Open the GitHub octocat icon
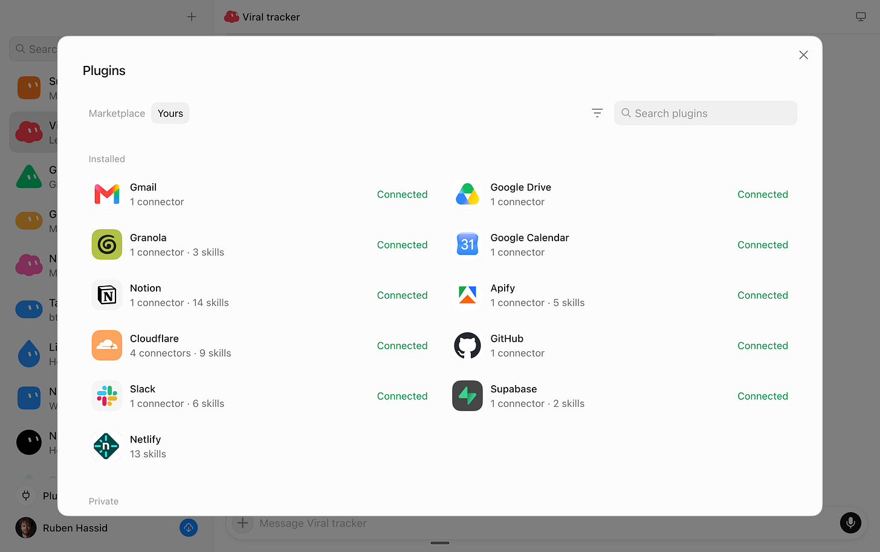This screenshot has width=880, height=552. click(x=467, y=345)
